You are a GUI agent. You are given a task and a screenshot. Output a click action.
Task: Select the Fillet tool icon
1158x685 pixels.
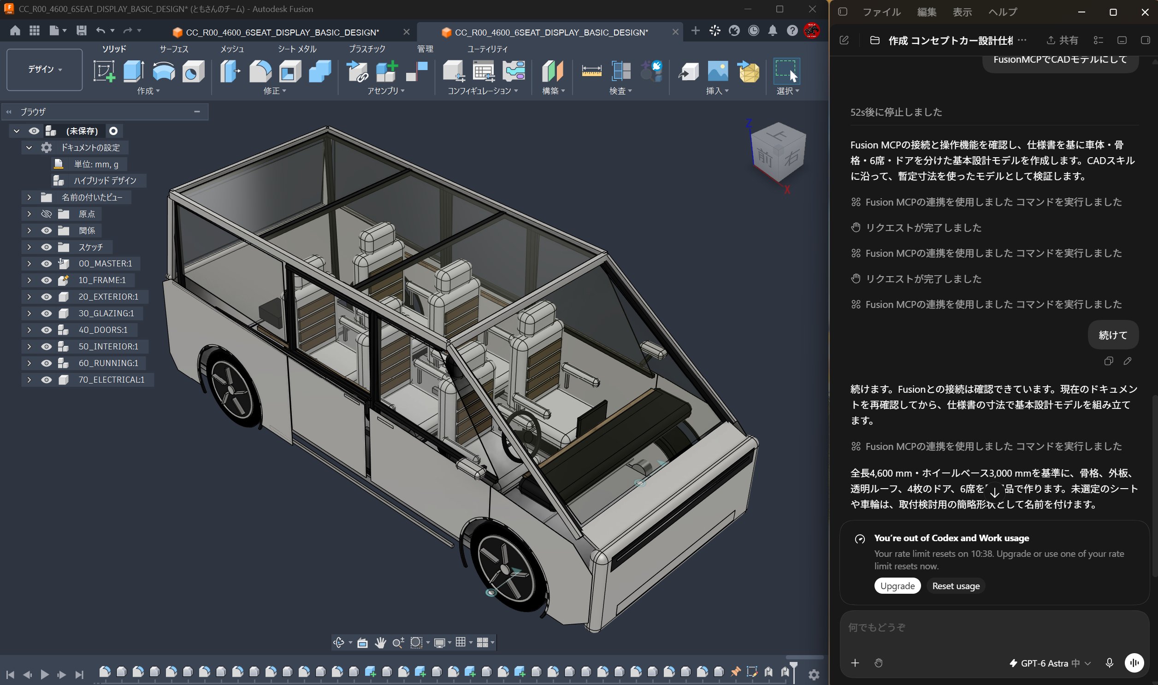(x=260, y=71)
